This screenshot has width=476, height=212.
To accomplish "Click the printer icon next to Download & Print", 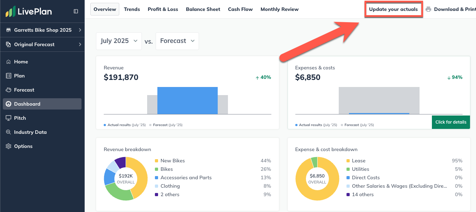I will [x=428, y=9].
